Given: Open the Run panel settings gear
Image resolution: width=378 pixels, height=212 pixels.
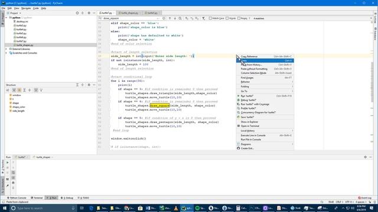Looking at the screenshot, I should (x=365, y=157).
